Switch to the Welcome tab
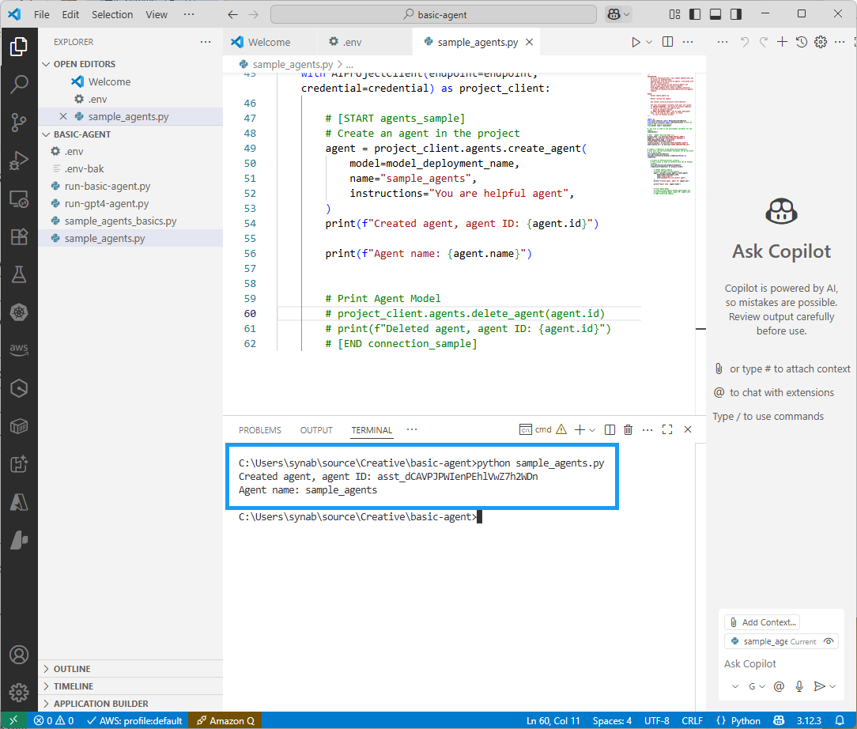Screen dimensions: 857x729 coord(269,42)
